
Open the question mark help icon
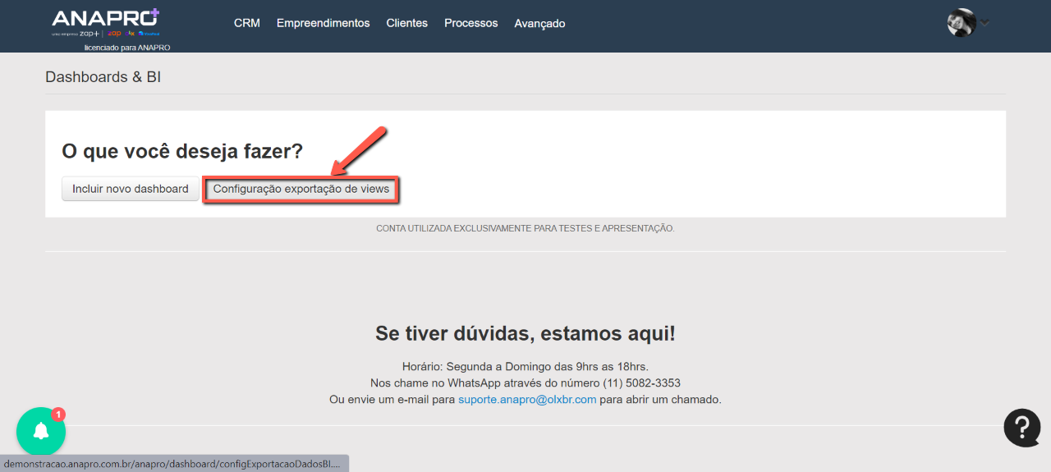point(1022,428)
